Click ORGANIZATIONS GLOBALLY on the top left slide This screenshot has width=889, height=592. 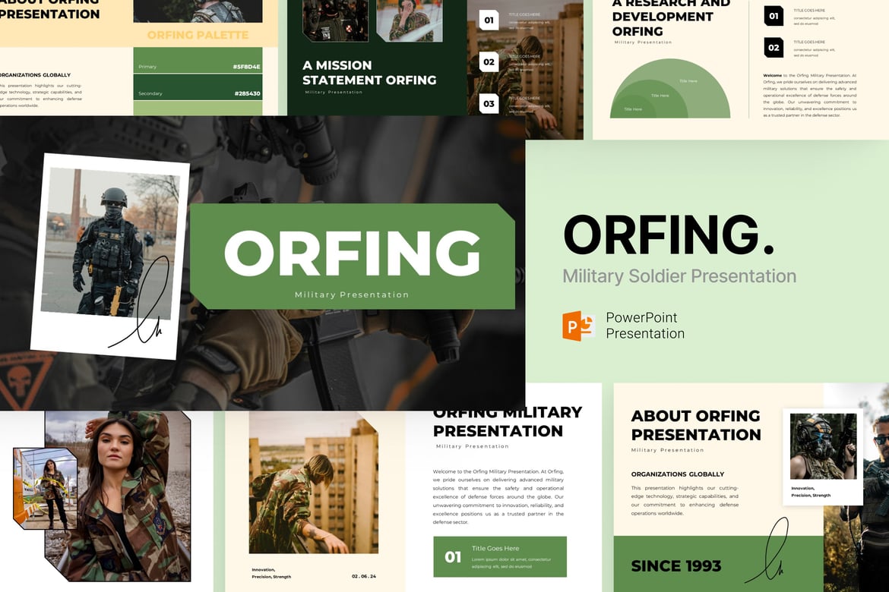[x=35, y=75]
